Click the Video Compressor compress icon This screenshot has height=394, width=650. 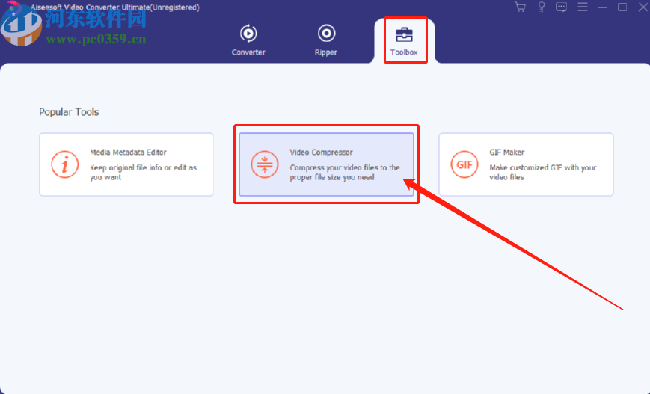tap(265, 164)
